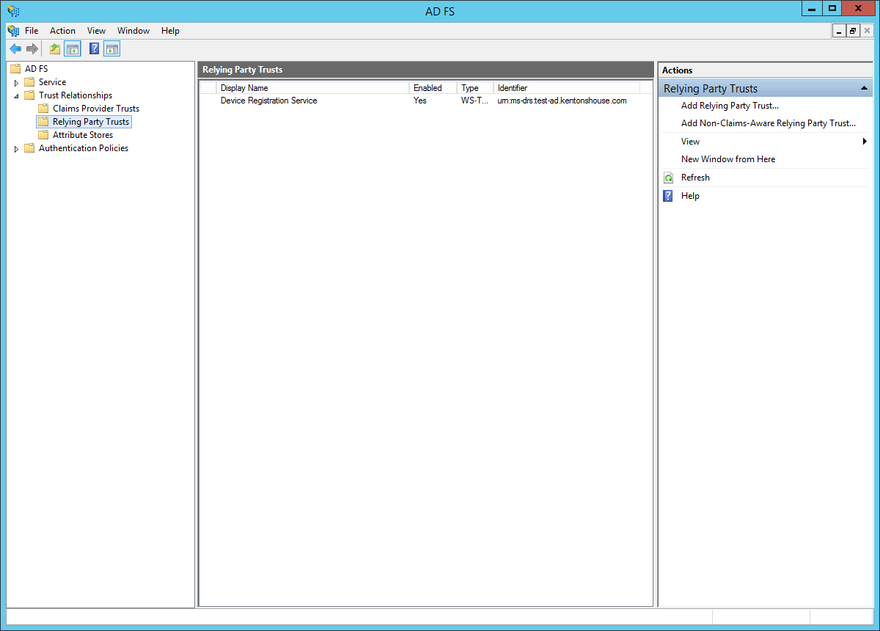Viewport: 880px width, 631px height.
Task: Select the AD FS root node label
Action: [36, 69]
